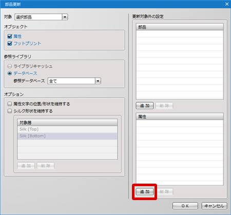Screen dimensions: 231x215
Task: Uncheck the フットプリント checkbox
Action: 10,43
